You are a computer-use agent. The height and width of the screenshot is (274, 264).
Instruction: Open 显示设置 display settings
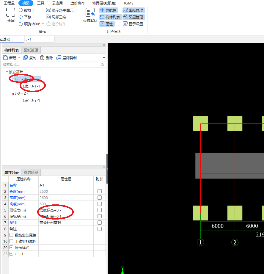click(133, 24)
